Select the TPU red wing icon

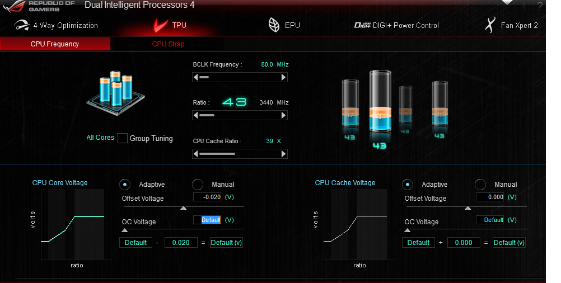point(161,25)
